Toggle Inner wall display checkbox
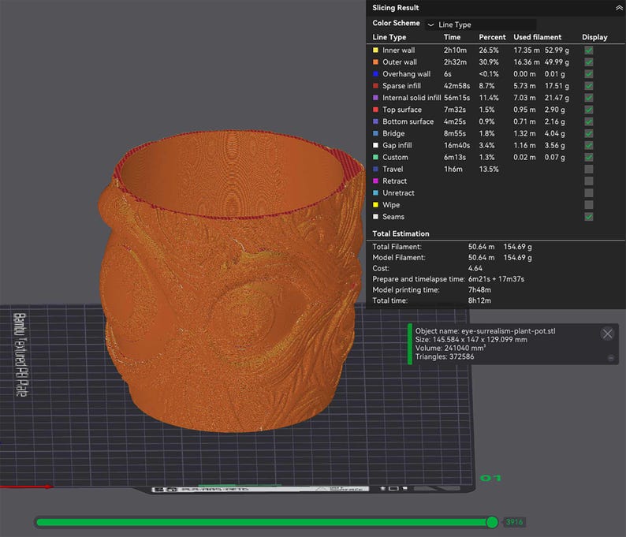This screenshot has height=537, width=626. [588, 50]
